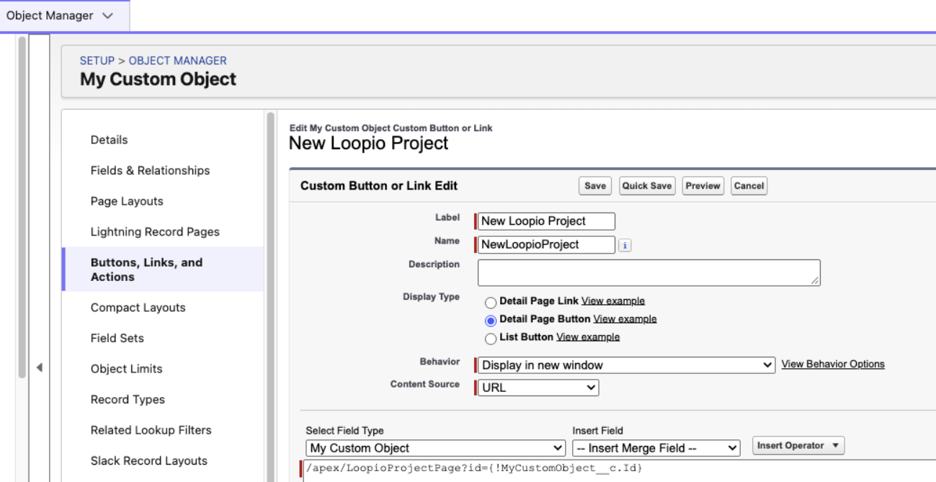The image size is (936, 482).
Task: Open Related Lookup Filters
Action: pyautogui.click(x=151, y=430)
